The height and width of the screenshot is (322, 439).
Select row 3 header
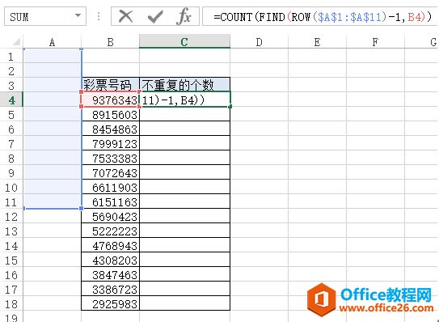pos(11,86)
